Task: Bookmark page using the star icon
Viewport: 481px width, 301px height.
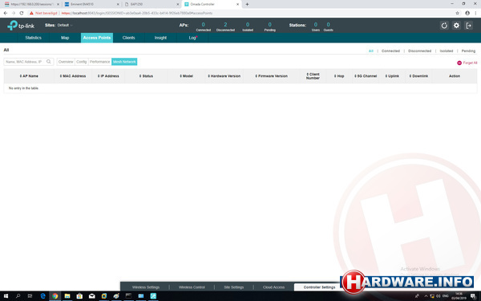Action: [x=458, y=13]
